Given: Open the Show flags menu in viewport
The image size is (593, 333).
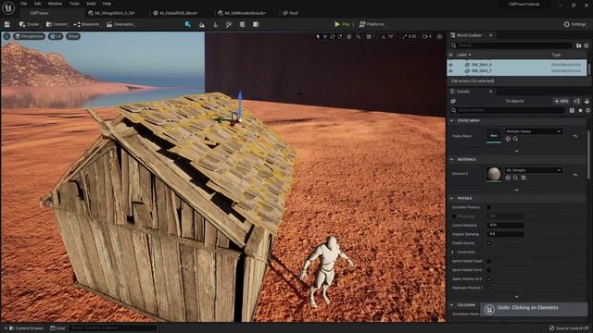Looking at the screenshot, I should (x=73, y=37).
